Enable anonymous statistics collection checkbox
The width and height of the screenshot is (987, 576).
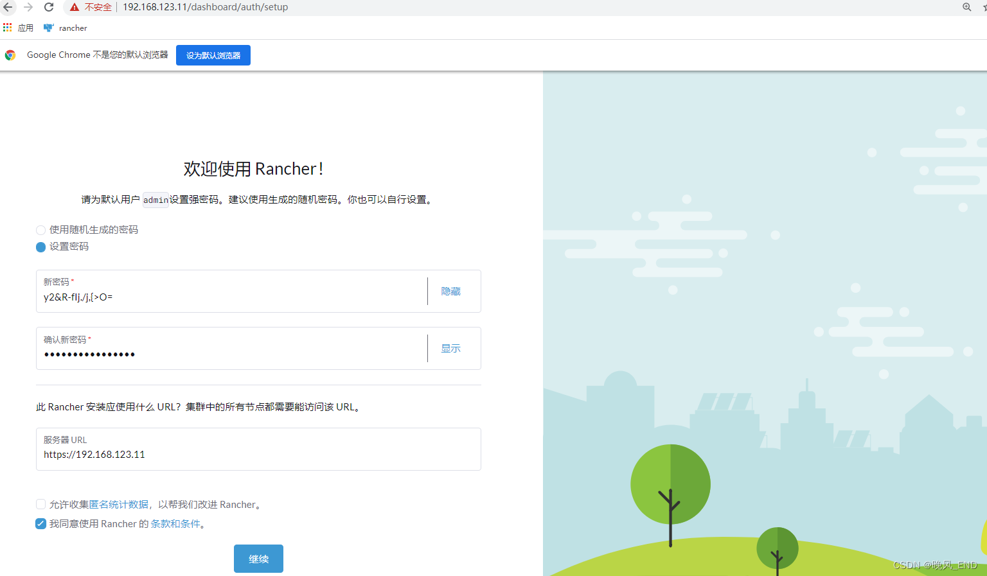click(40, 505)
